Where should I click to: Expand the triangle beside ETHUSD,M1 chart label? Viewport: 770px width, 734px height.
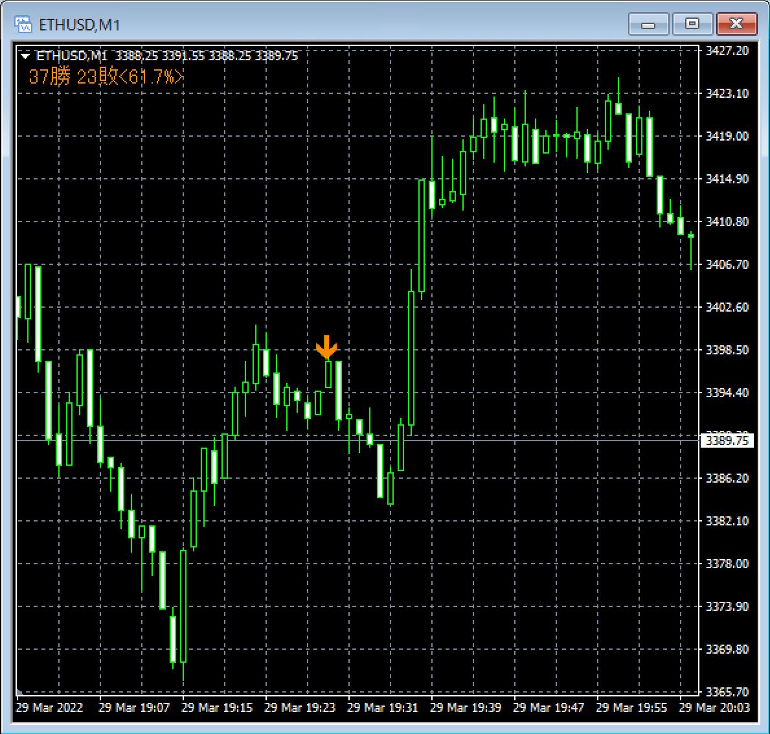(x=25, y=56)
